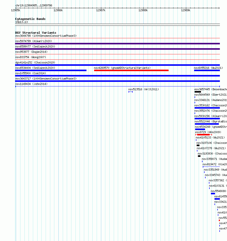Click the blue bar under nsv5930296

coord(207,119)
